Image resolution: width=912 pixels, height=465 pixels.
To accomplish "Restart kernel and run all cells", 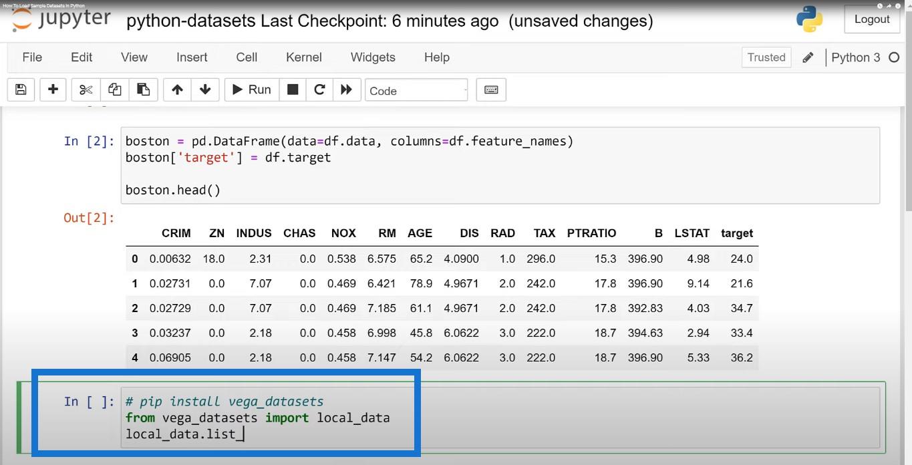I will click(x=346, y=90).
